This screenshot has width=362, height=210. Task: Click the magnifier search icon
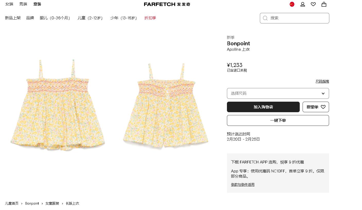click(265, 18)
